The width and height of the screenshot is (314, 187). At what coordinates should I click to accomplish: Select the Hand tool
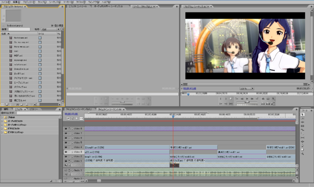coord(302,149)
